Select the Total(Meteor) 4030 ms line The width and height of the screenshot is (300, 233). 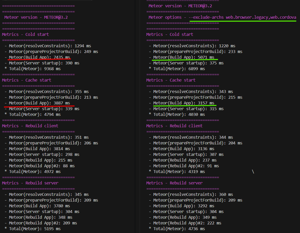[x=177, y=115]
